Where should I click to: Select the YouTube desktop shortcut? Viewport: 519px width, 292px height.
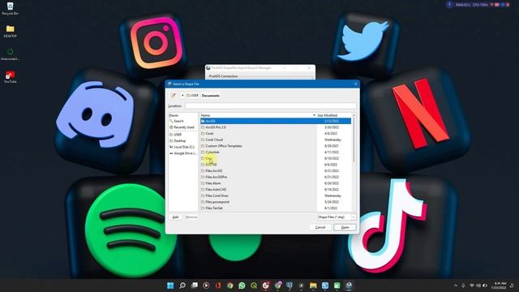10,77
